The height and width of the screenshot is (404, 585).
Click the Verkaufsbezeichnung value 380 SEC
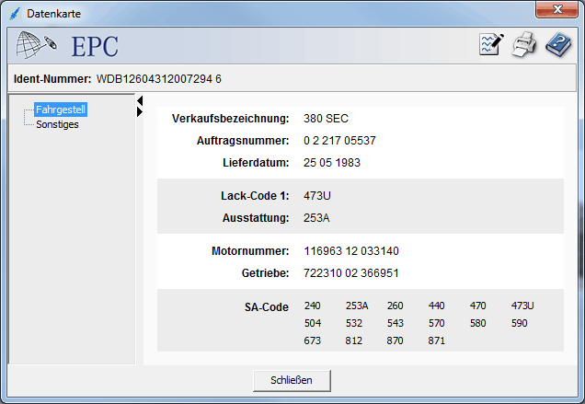[326, 119]
